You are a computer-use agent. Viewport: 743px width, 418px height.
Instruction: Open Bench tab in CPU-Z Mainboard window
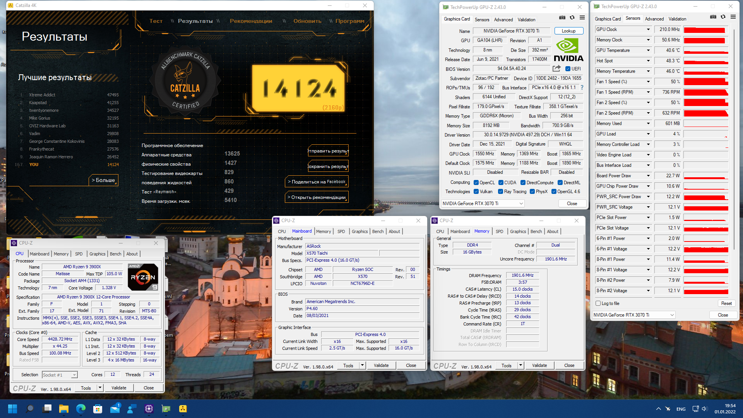(x=378, y=231)
